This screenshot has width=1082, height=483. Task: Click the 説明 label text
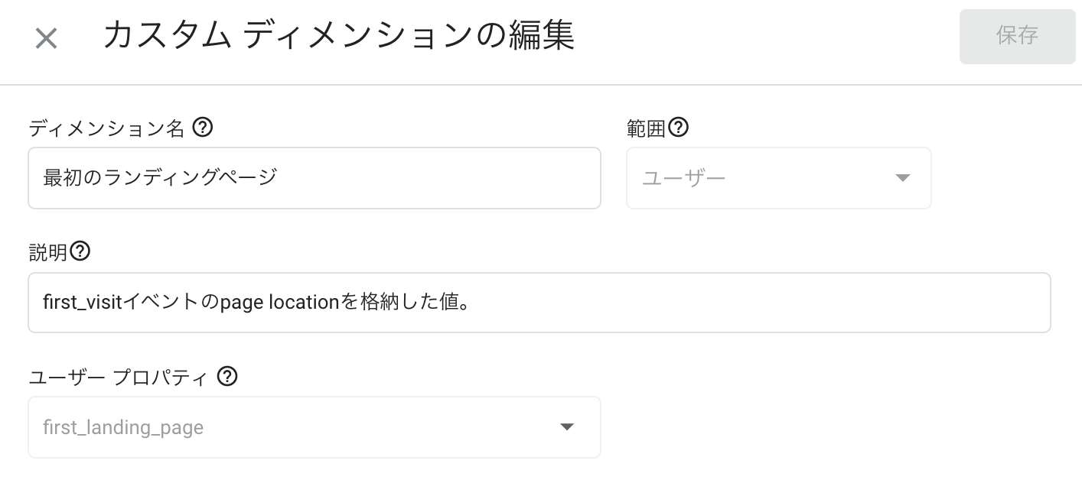click(x=47, y=252)
